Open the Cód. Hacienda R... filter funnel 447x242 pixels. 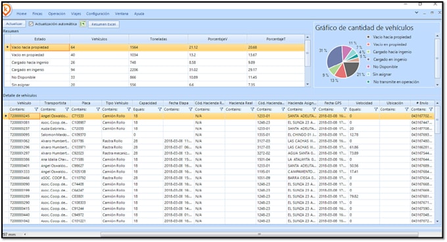222,110
